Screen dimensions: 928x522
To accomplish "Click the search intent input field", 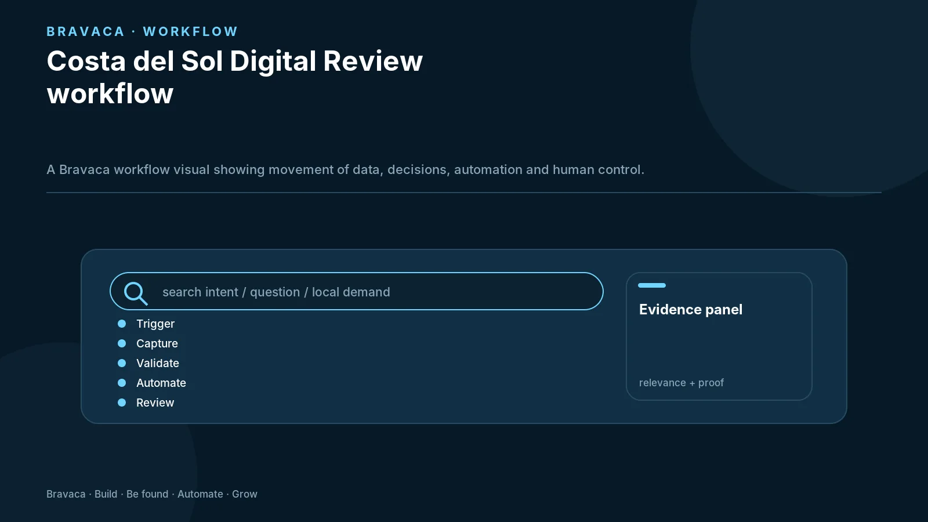I will click(x=357, y=291).
